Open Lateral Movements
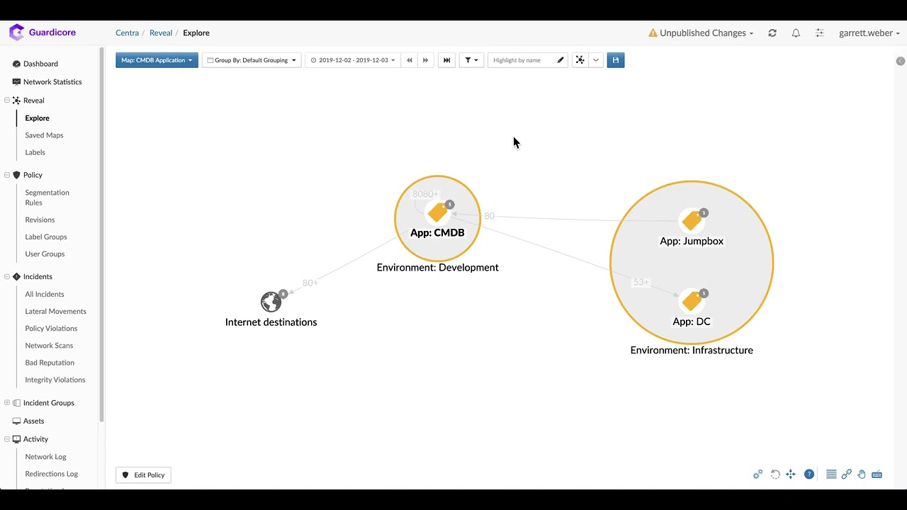907x510 pixels. [55, 312]
